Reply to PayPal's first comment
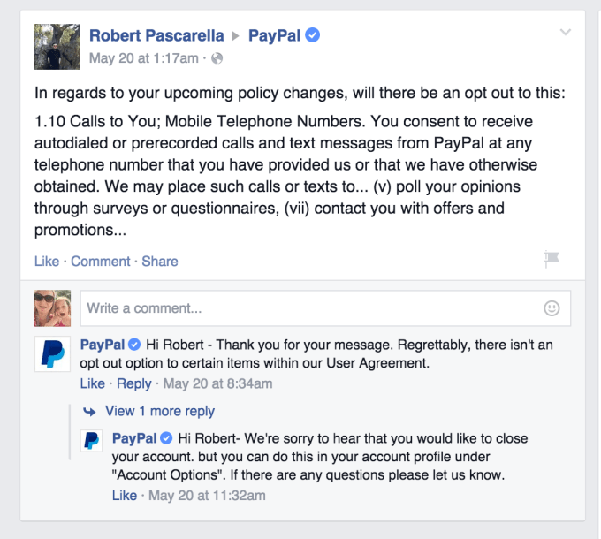Viewport: 601px width, 539px height. [134, 383]
